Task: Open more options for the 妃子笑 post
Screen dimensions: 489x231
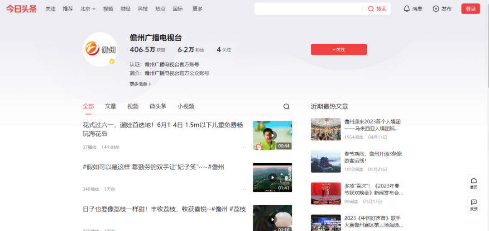Action: [x=243, y=189]
